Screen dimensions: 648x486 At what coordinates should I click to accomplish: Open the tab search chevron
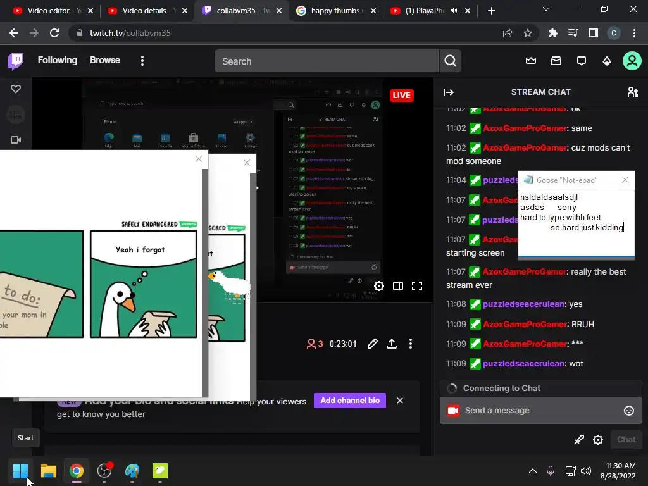tap(546, 9)
